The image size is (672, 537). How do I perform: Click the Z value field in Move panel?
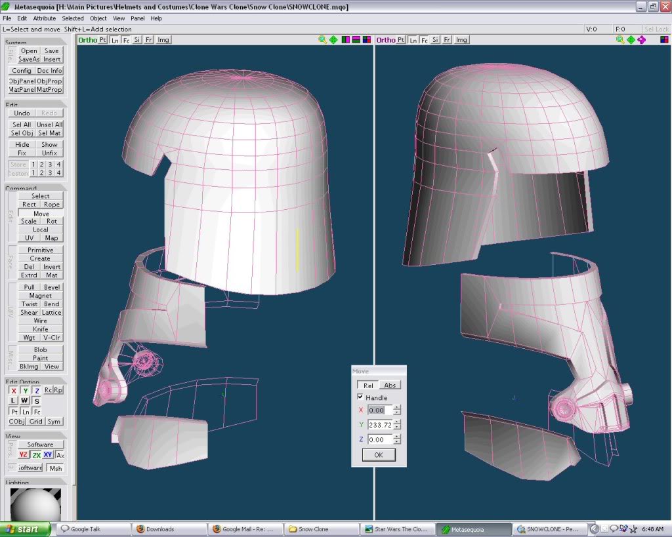380,439
